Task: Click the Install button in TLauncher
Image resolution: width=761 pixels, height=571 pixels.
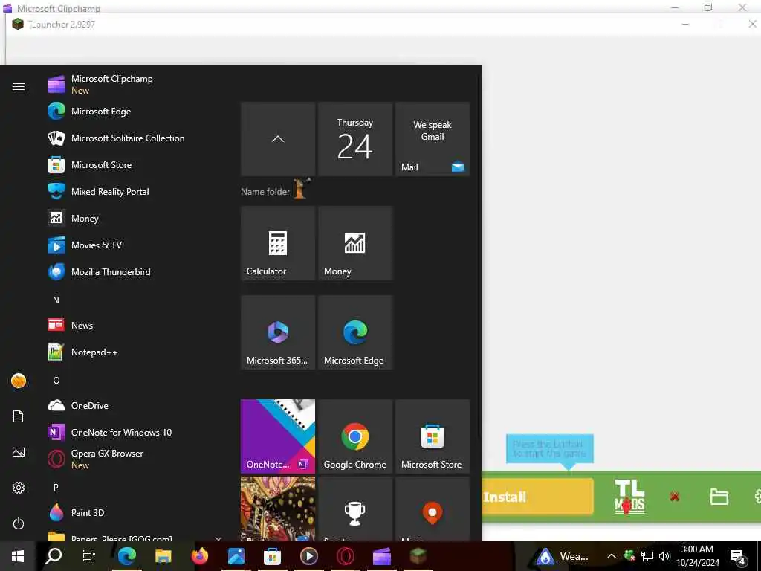Action: point(538,497)
